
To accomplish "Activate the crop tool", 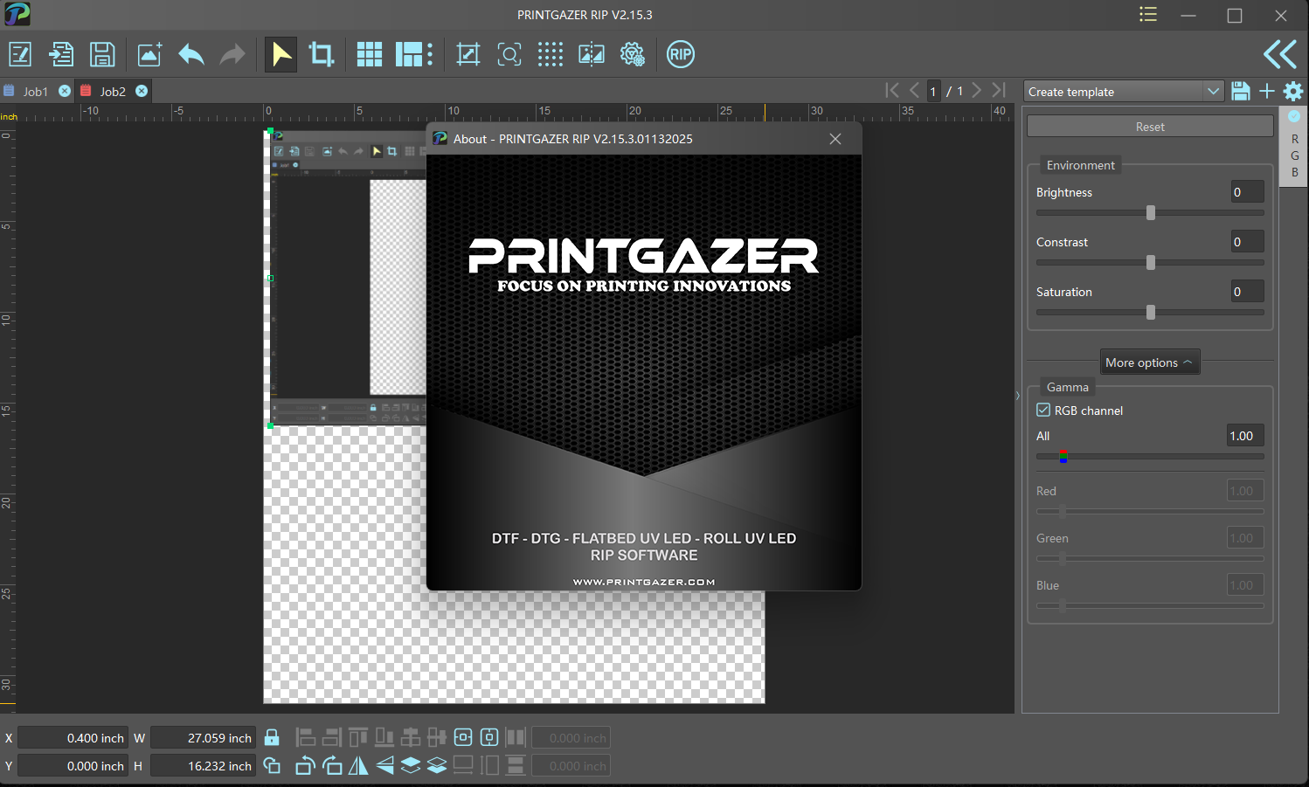I will click(322, 54).
